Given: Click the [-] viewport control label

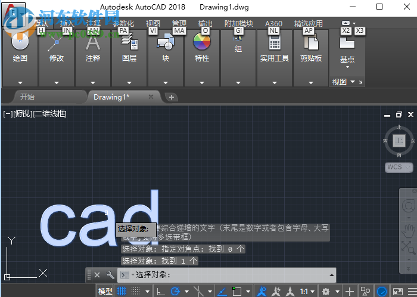Looking at the screenshot, I should pos(8,114).
